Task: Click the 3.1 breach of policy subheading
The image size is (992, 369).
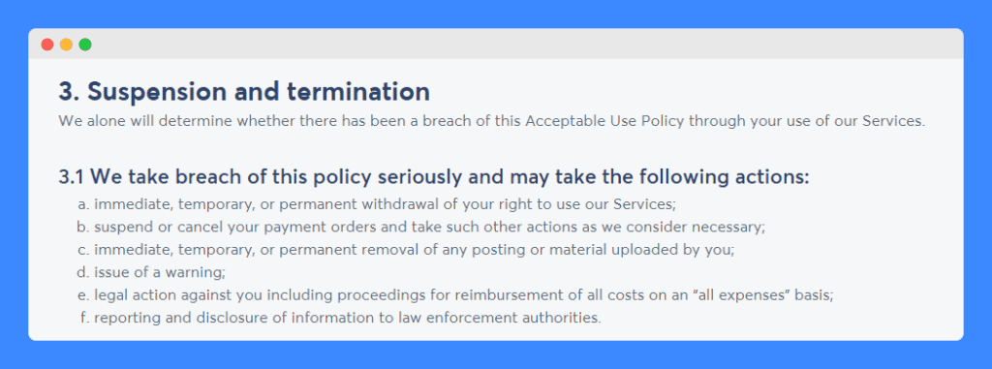Action: click(x=434, y=177)
